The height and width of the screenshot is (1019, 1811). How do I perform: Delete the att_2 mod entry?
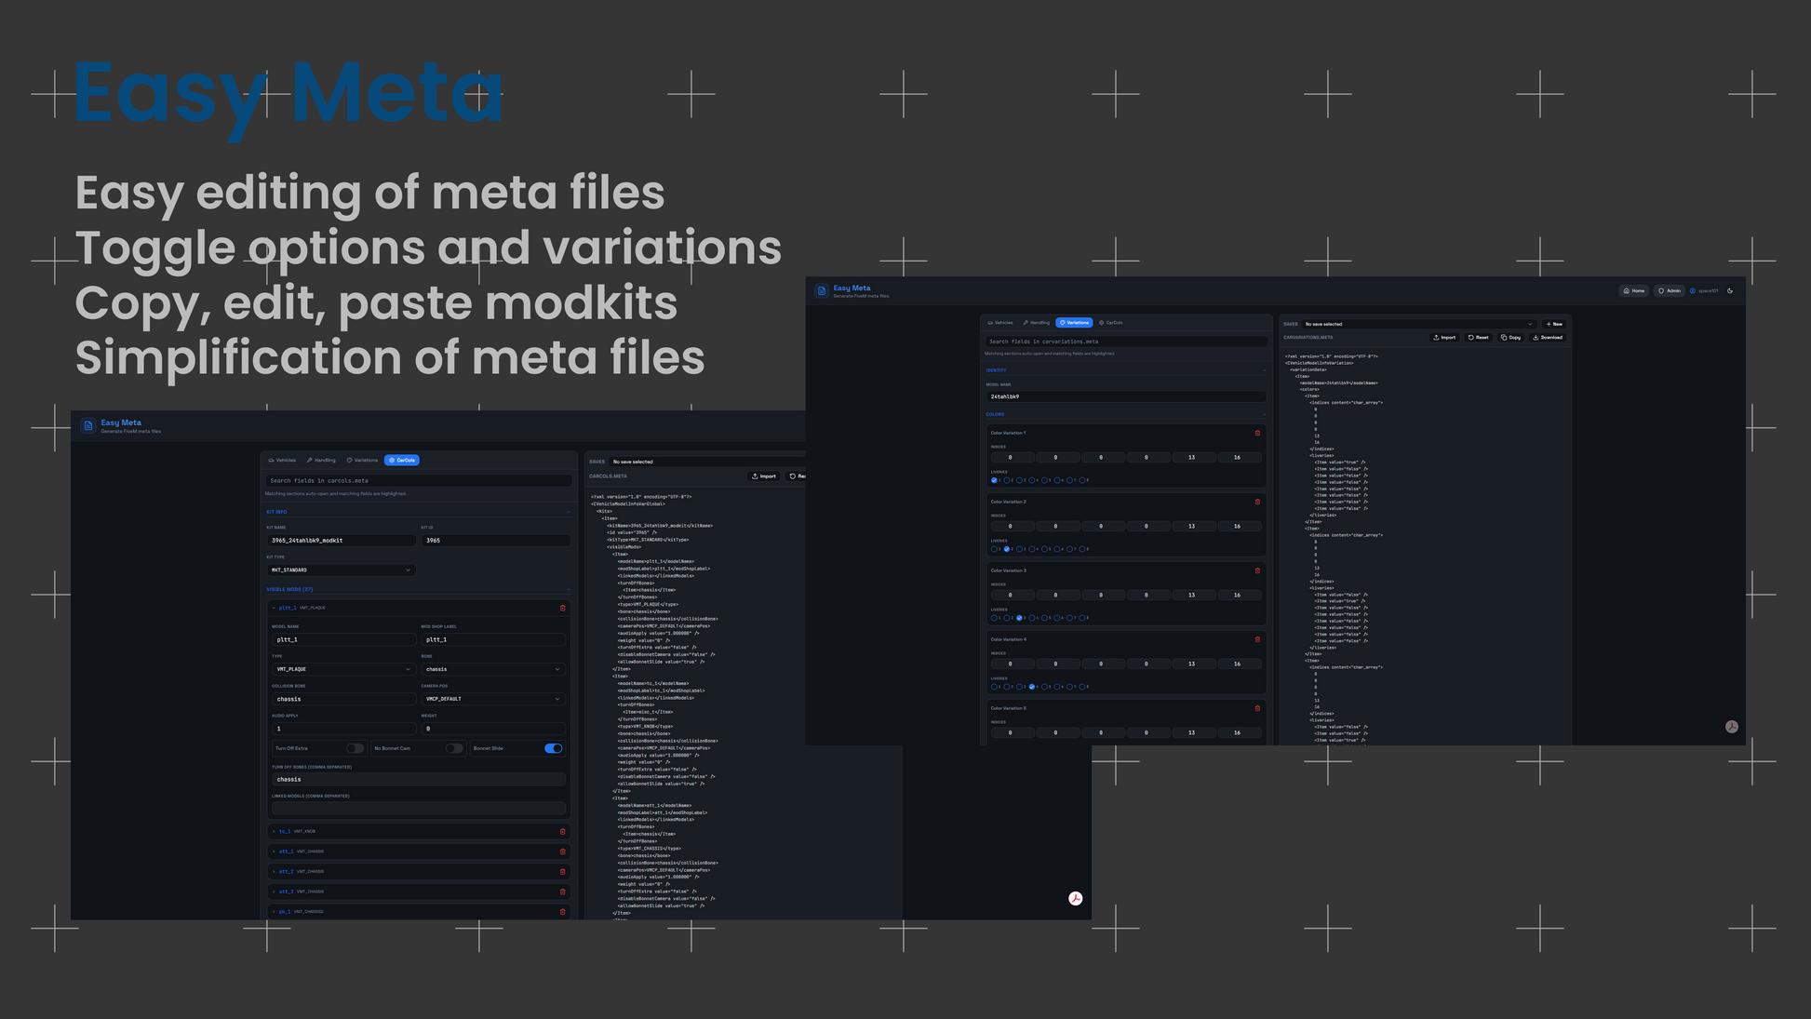tap(562, 872)
